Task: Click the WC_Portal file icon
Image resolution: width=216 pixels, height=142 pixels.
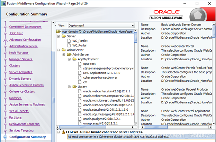Action: 69,45
